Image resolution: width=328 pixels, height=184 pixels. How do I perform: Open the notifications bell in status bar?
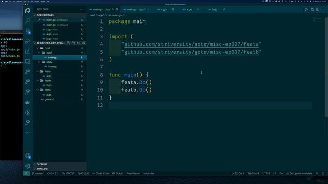click(323, 173)
